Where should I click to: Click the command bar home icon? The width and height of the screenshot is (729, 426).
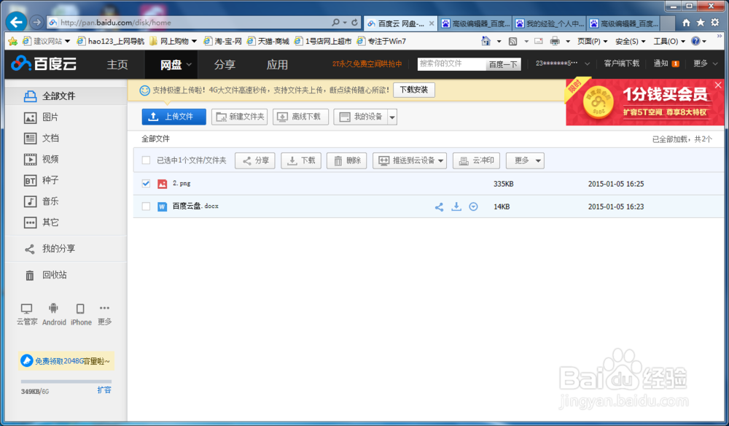tap(486, 41)
